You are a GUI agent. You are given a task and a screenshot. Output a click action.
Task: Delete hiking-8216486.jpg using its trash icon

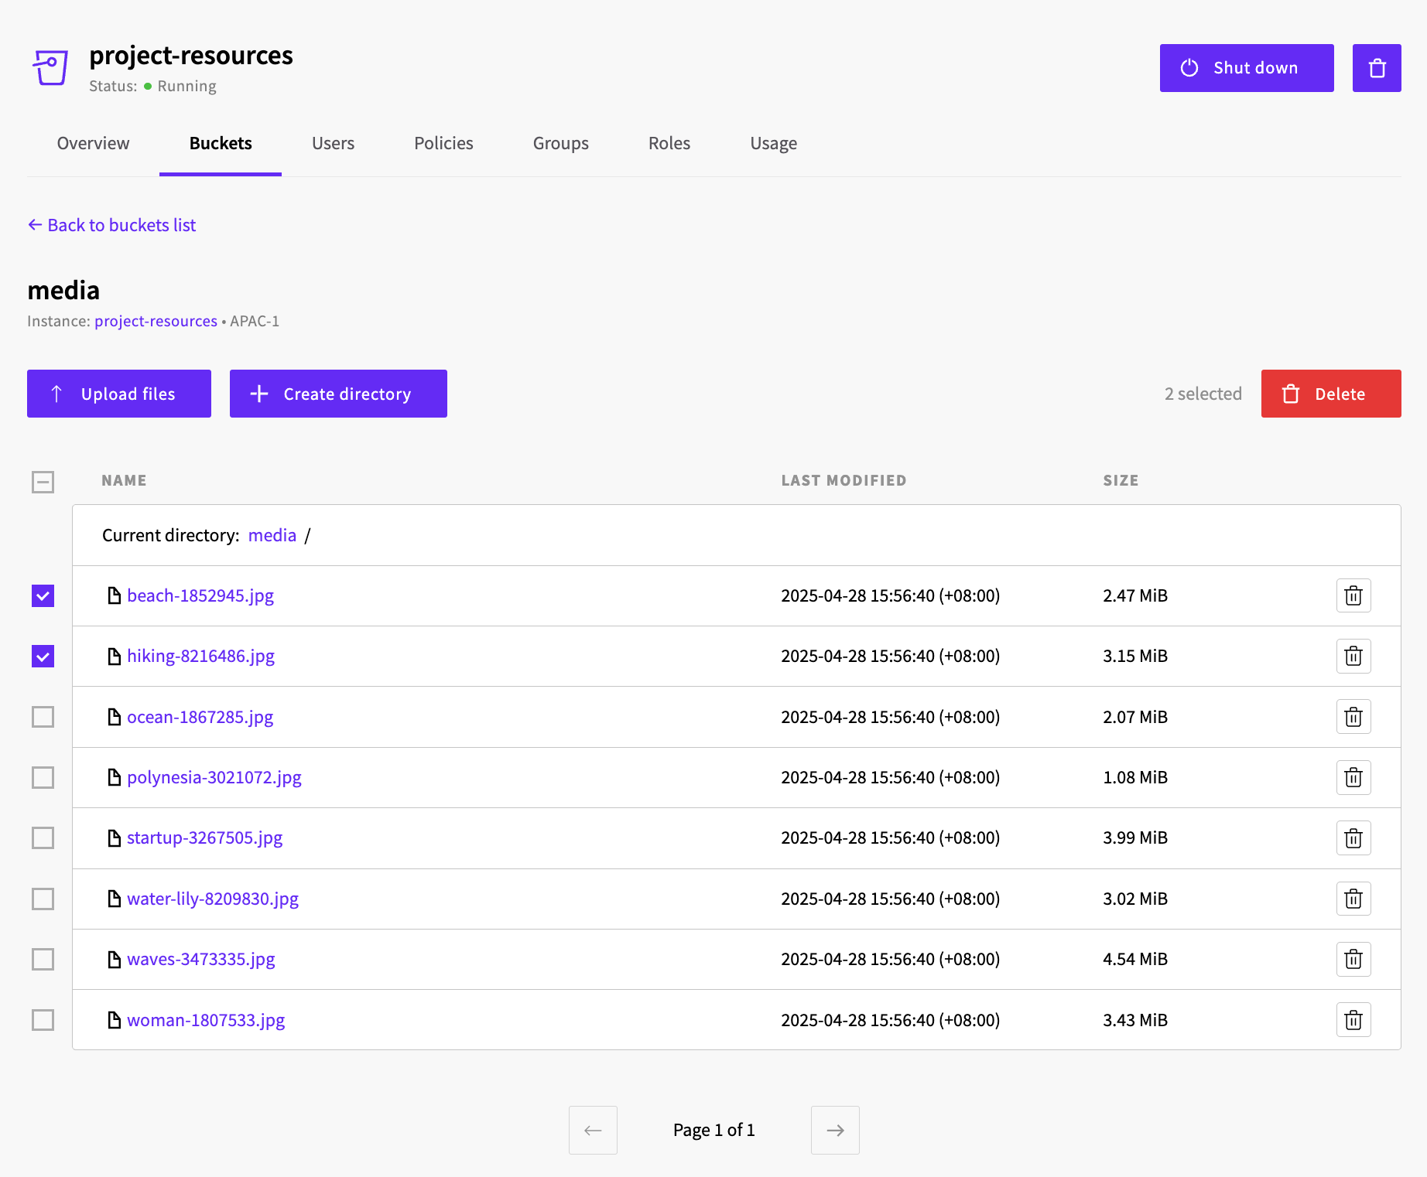pyautogui.click(x=1353, y=656)
